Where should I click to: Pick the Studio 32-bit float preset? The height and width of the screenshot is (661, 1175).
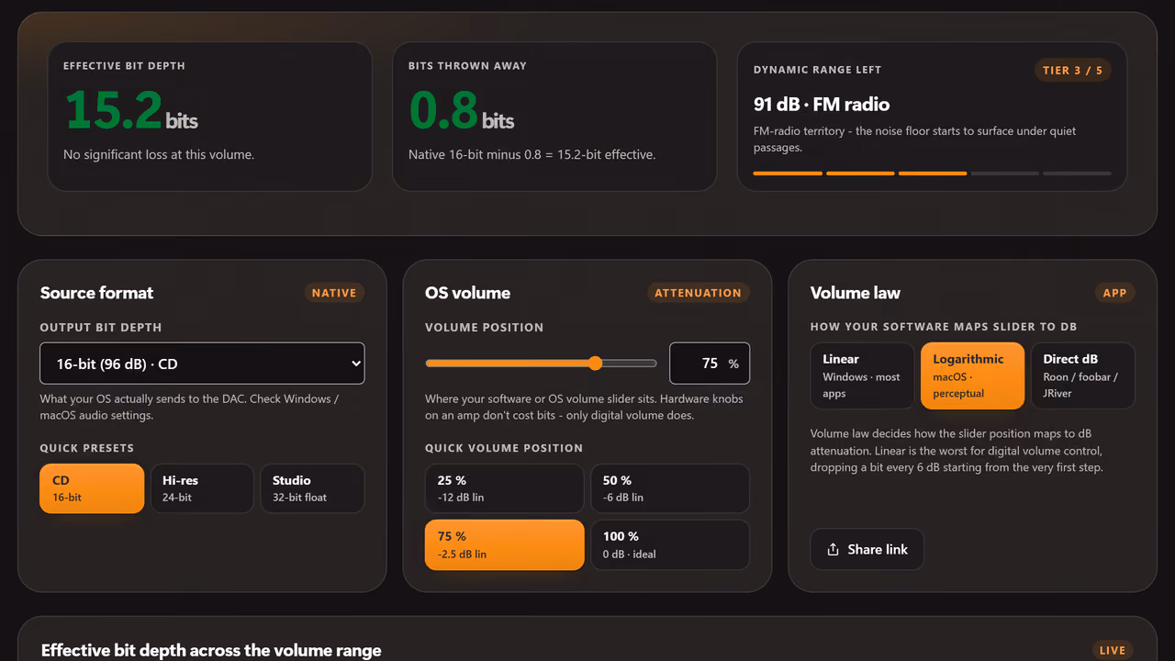312,488
